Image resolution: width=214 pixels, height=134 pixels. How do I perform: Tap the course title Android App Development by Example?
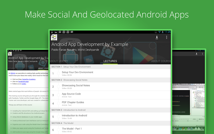[90, 44]
